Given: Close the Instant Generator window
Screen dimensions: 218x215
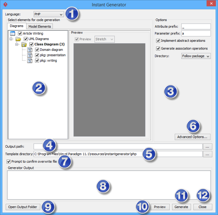Looking at the screenshot, I should pos(211,3).
